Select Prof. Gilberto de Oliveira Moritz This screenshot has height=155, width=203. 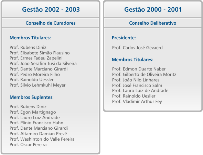(144, 75)
